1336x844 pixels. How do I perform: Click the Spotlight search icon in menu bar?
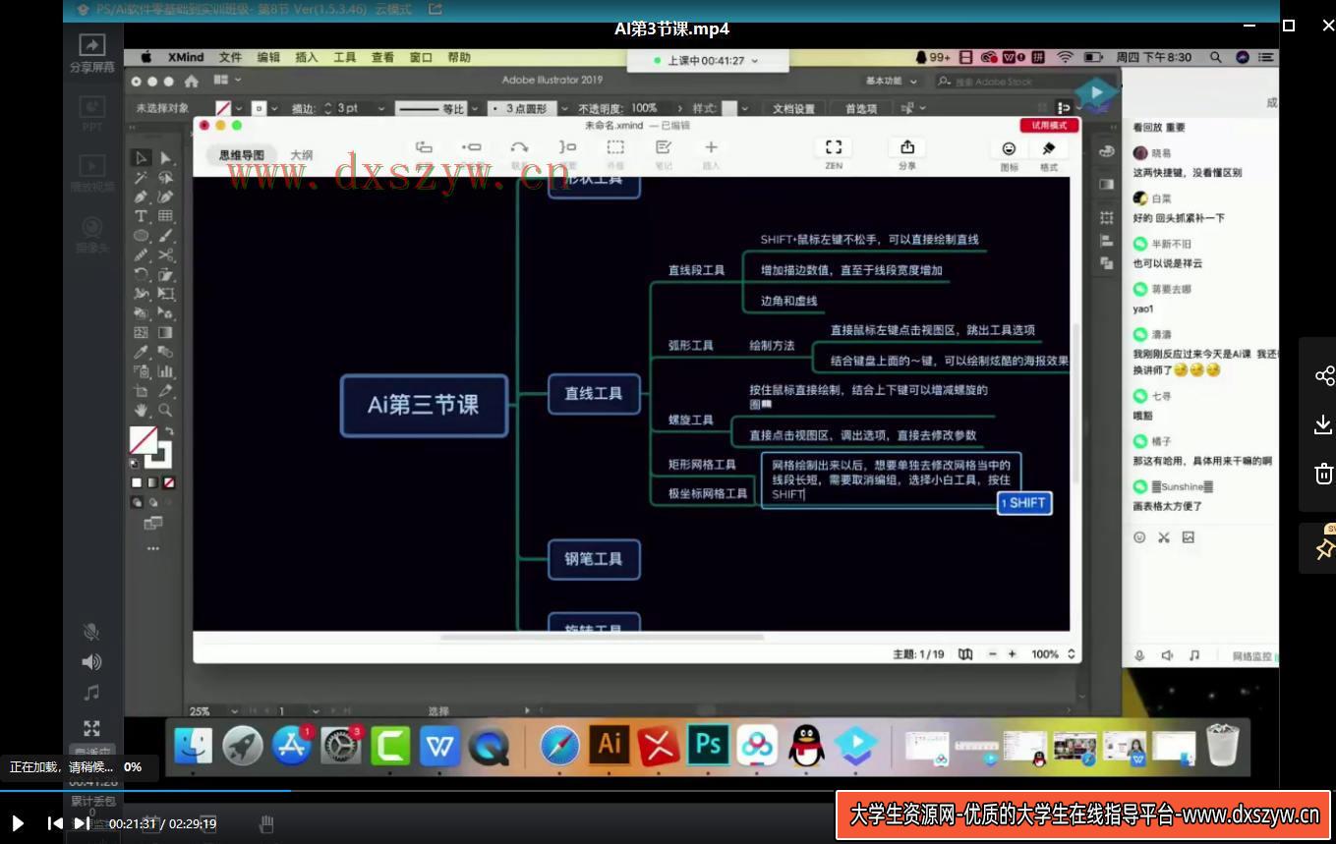tap(1216, 58)
